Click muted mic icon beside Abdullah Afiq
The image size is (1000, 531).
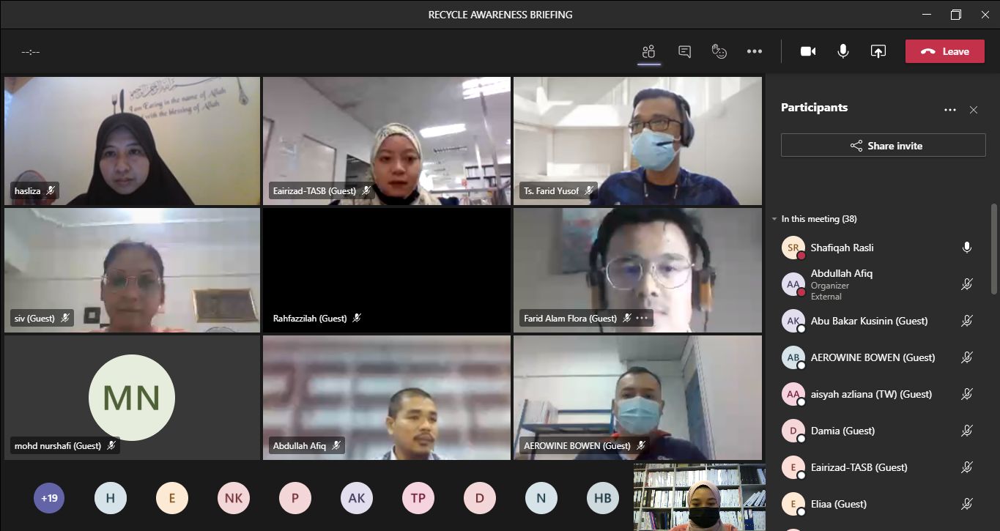[x=966, y=284]
